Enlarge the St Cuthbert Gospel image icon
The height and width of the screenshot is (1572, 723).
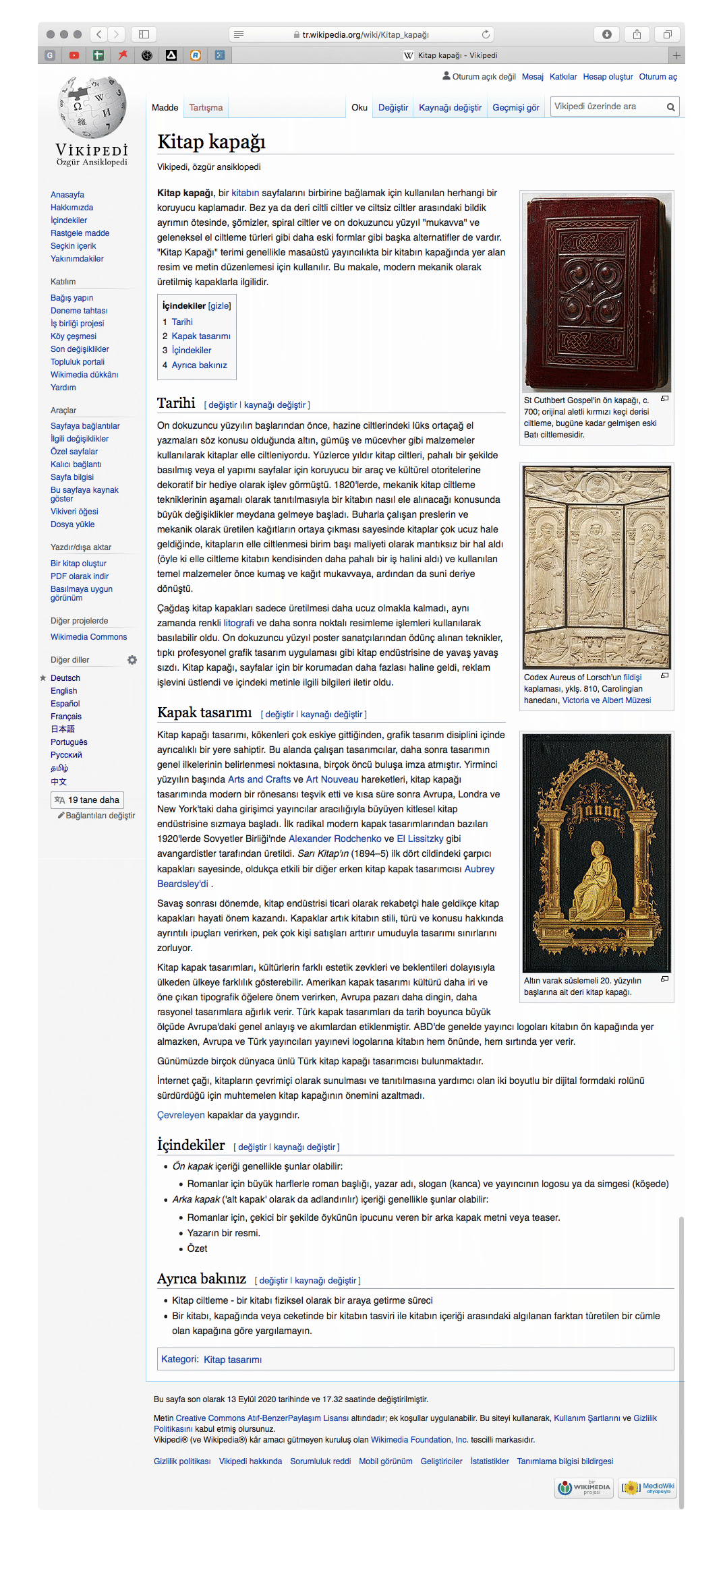point(664,399)
